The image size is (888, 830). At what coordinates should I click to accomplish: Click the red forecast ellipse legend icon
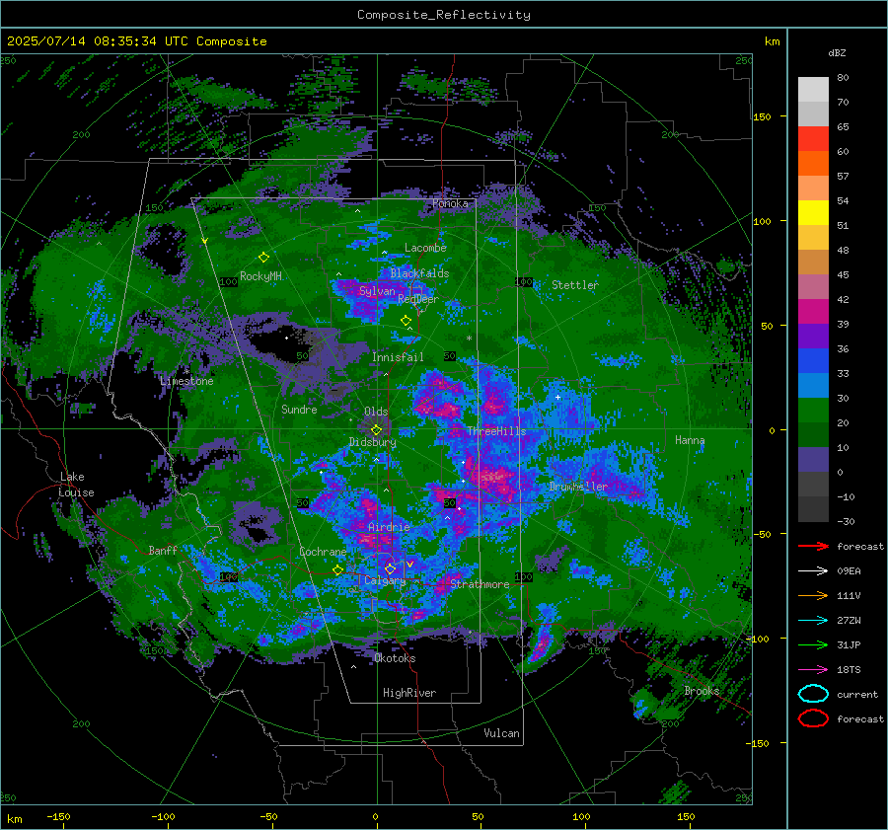(813, 718)
